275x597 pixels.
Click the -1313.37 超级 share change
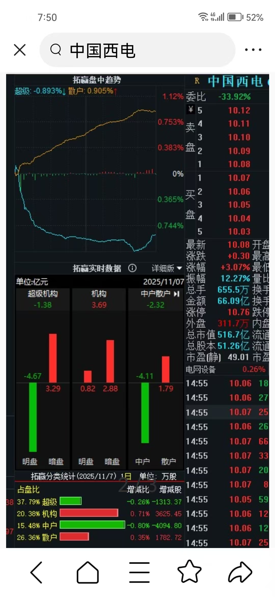[x=167, y=502]
